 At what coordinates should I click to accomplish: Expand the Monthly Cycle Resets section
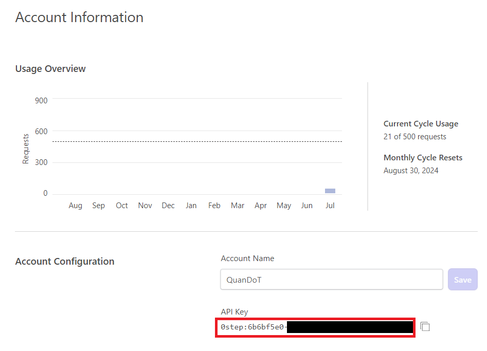[423, 157]
